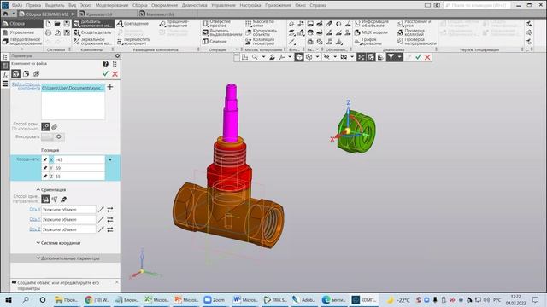Run Проверка коллизий
Image resolution: width=547 pixels, height=307 pixels.
(411, 32)
